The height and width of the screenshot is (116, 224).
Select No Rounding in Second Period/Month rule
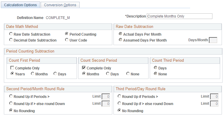(11, 110)
